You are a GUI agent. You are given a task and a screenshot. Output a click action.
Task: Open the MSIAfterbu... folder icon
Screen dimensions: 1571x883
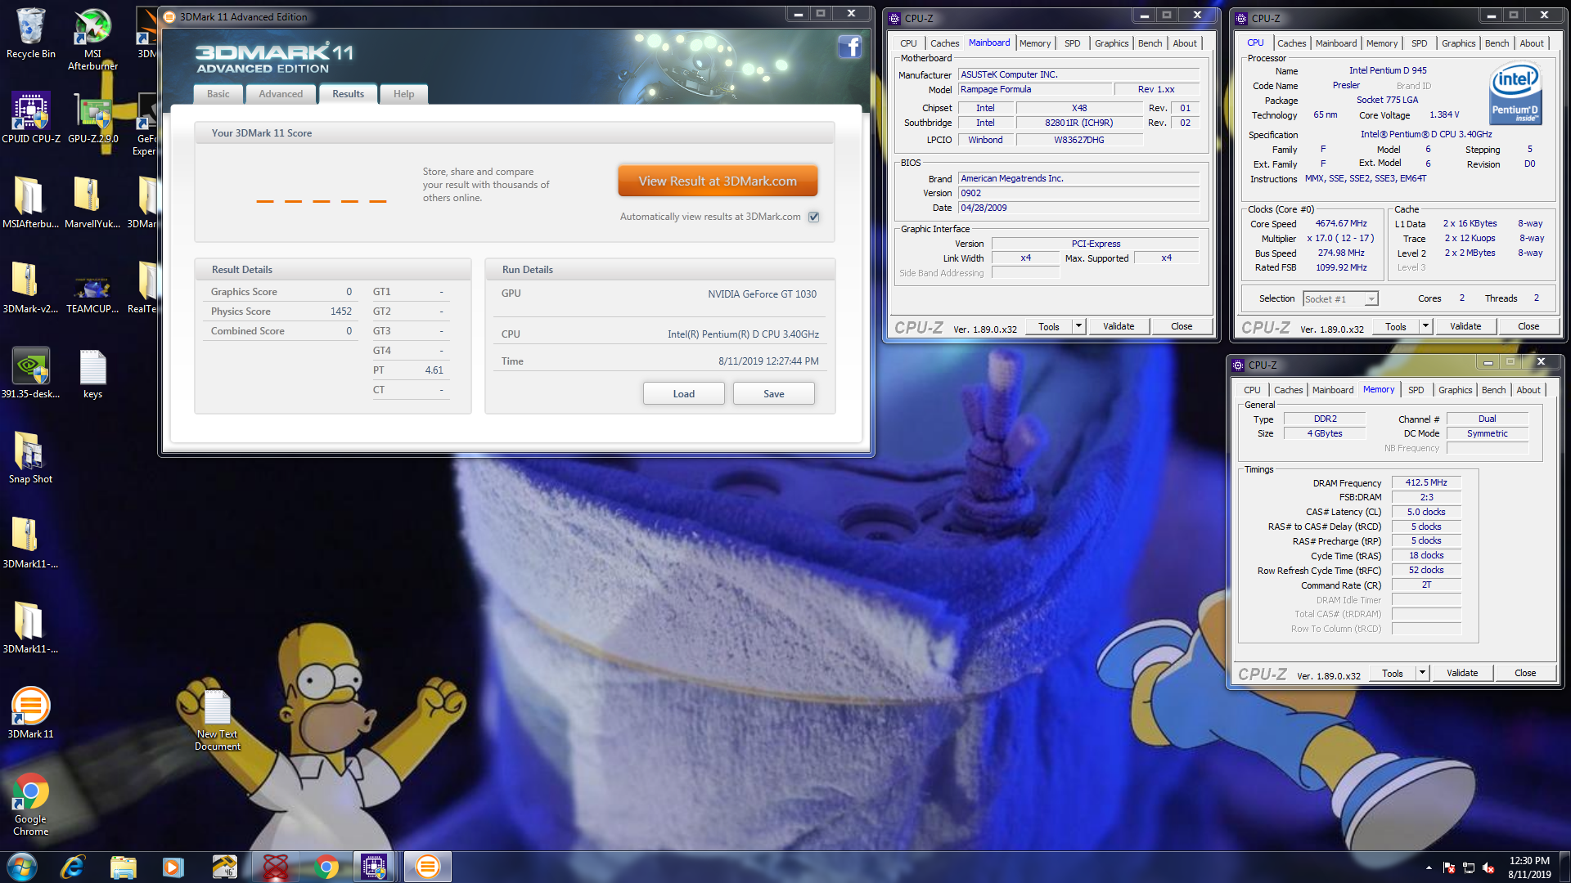[30, 204]
